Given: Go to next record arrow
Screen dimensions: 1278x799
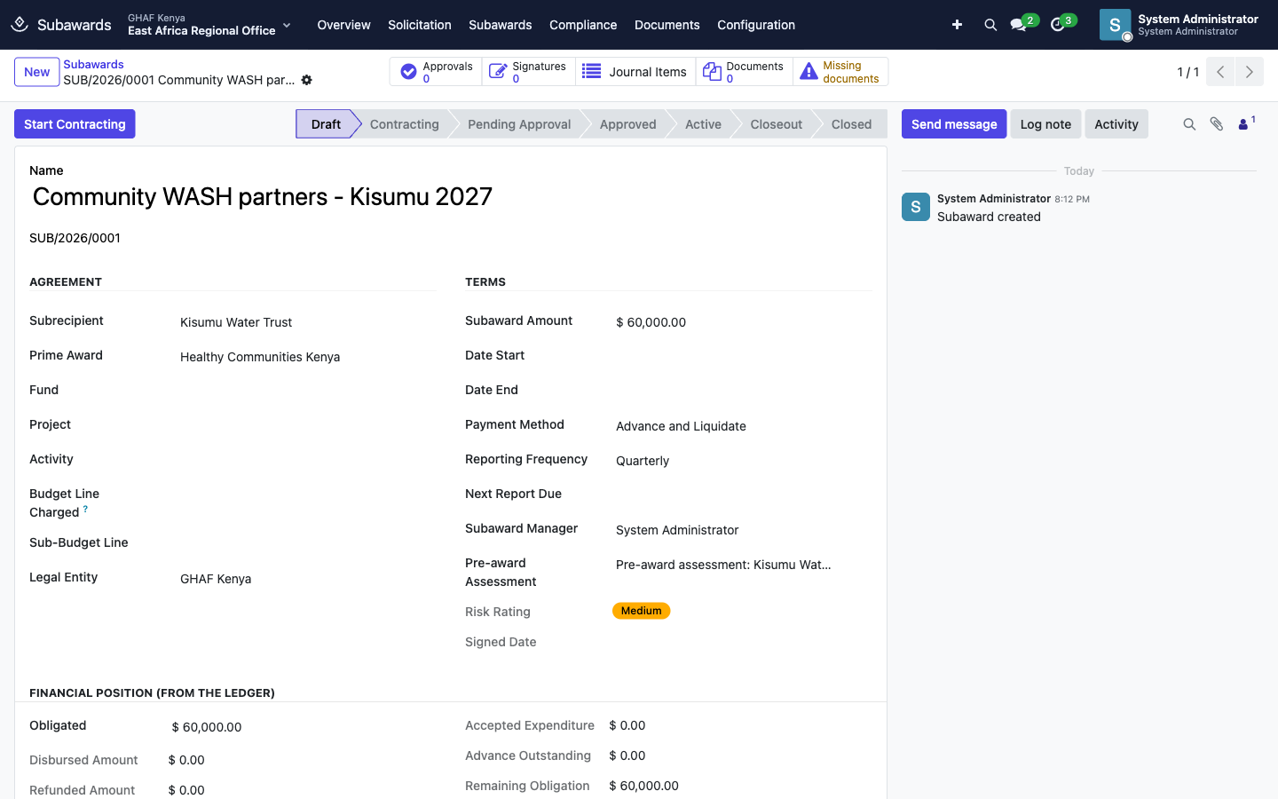Looking at the screenshot, I should coord(1250,72).
